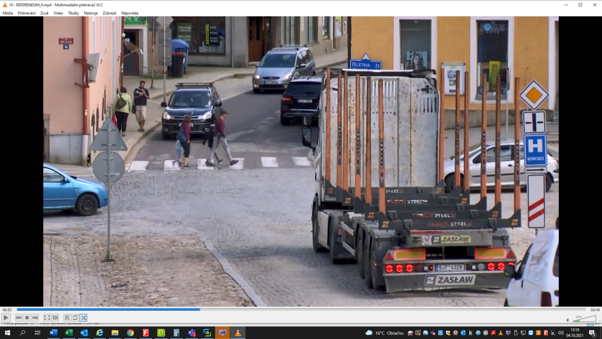Open the Média menu
This screenshot has height=339, width=602.
tap(8, 13)
